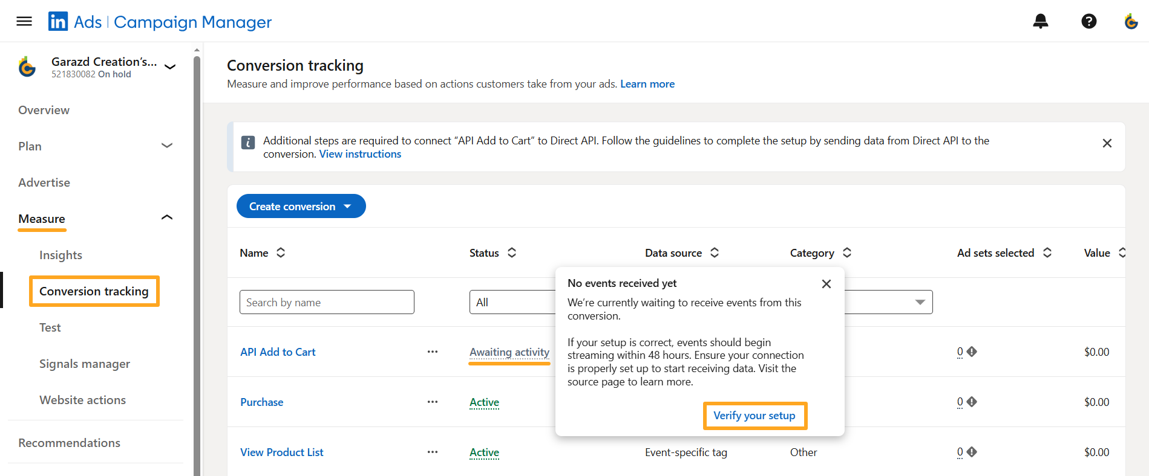
Task: Click the Awaiting activity status
Action: pyautogui.click(x=509, y=352)
